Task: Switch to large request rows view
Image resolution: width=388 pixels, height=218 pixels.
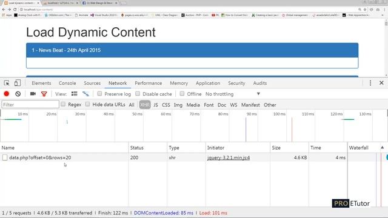Action: pyautogui.click(x=74, y=94)
